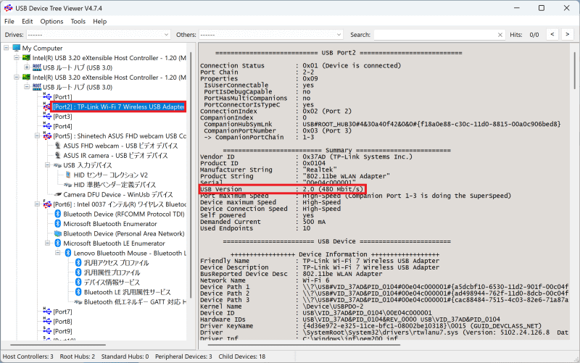Select HID 準拠ベンダー定義デバイス entry
Viewport: 580px width, 363px height.
[115, 185]
